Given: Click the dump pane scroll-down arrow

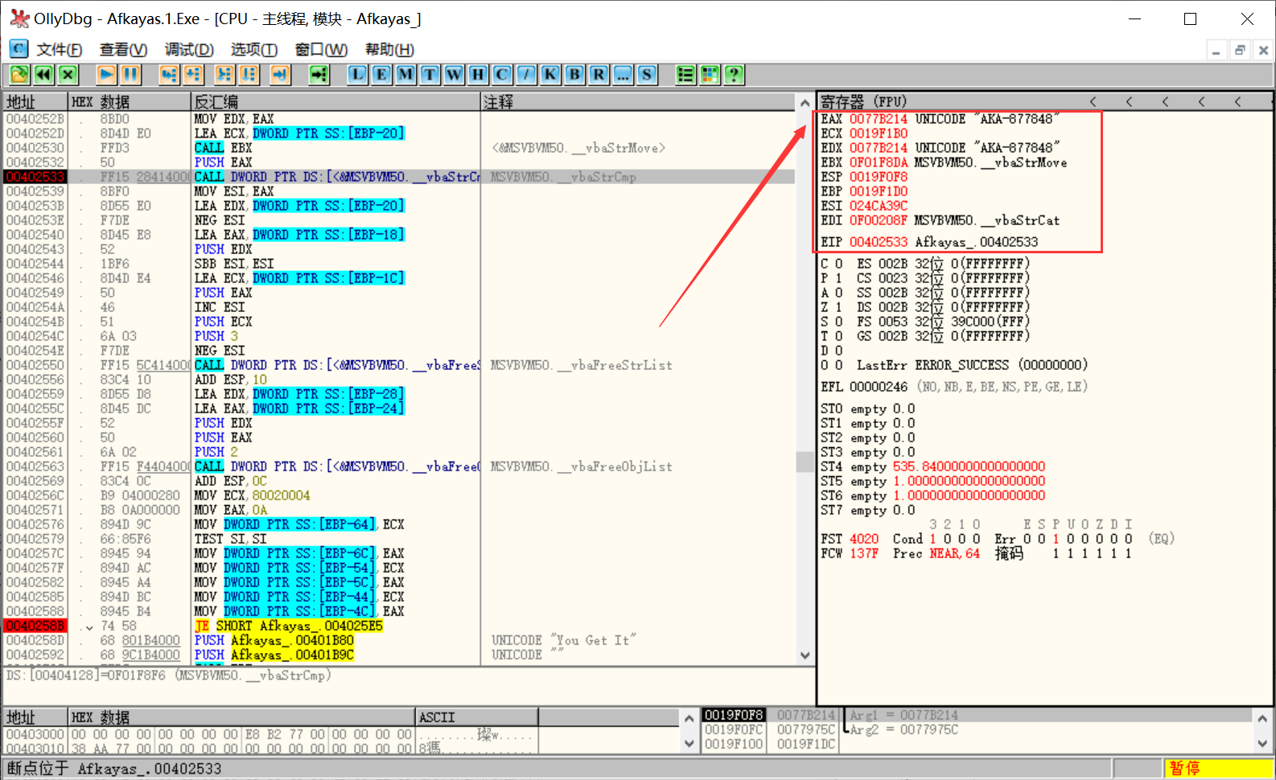Looking at the screenshot, I should [689, 744].
